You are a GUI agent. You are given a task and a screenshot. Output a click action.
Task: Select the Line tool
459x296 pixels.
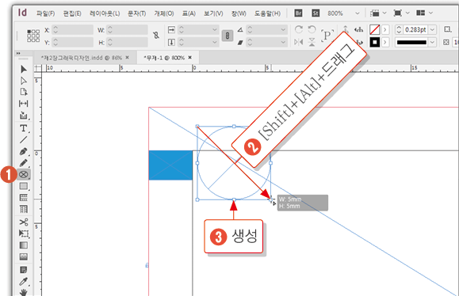click(24, 139)
